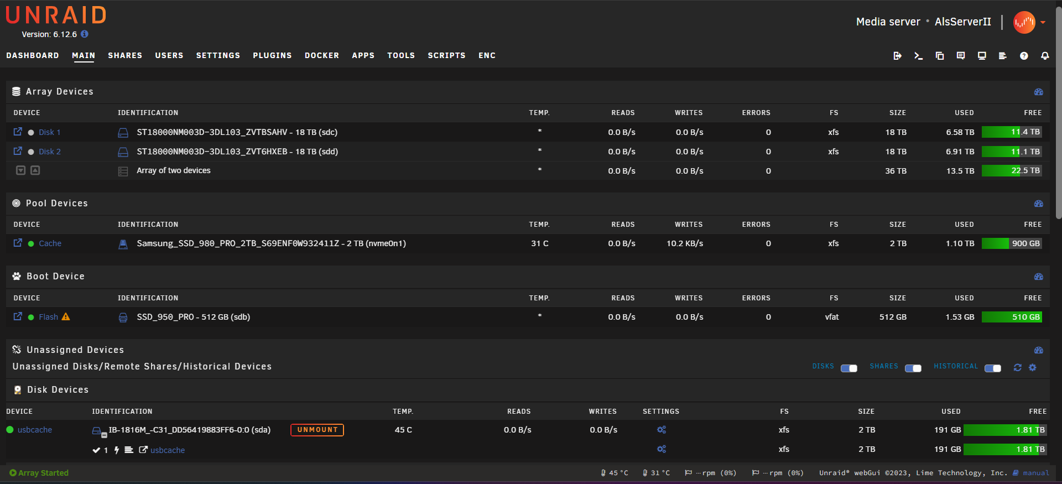Screen dimensions: 1062x484
Task: Click the Flash warning triangle icon
Action: point(66,316)
